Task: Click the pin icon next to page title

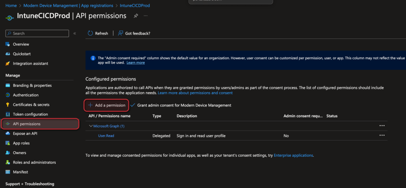Action: tap(136, 16)
